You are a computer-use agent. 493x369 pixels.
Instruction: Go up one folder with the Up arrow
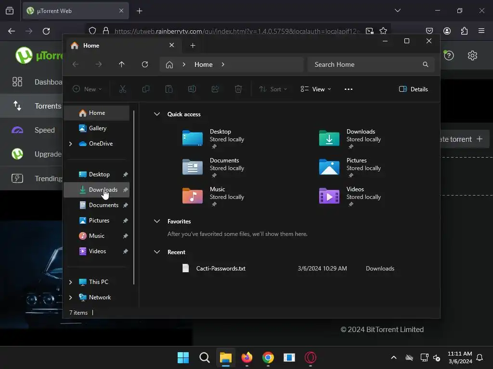122,64
